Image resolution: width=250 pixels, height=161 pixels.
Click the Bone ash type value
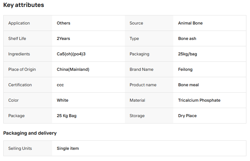(187, 38)
